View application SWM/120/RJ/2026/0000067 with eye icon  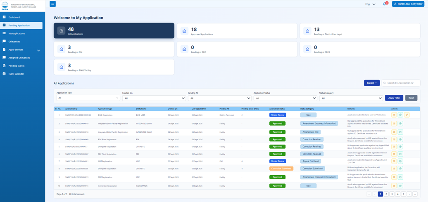[x=394, y=154]
